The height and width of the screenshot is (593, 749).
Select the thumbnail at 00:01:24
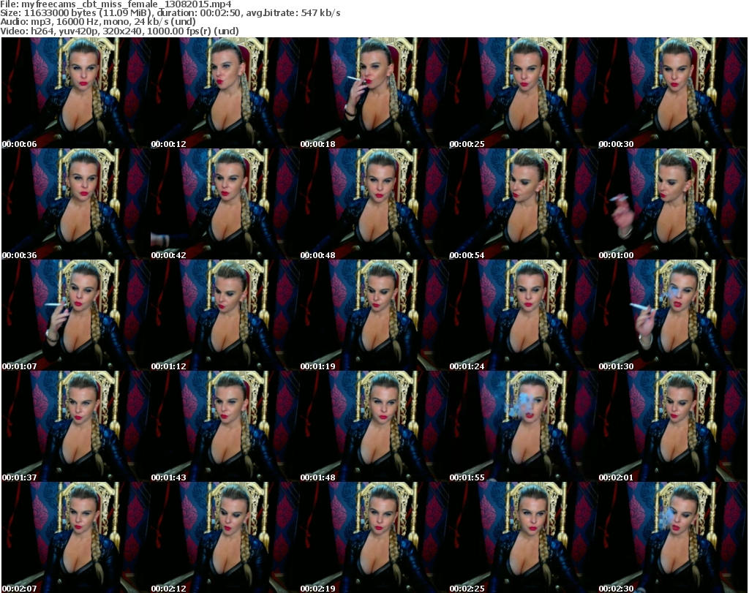(523, 316)
